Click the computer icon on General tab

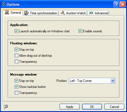click(7, 12)
